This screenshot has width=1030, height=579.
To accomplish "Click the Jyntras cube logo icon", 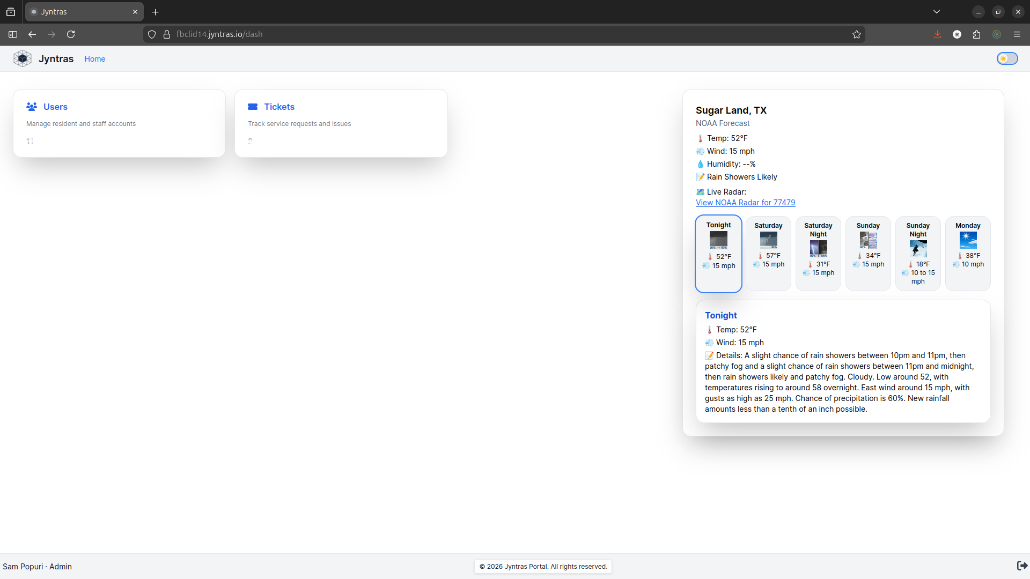I will [23, 58].
